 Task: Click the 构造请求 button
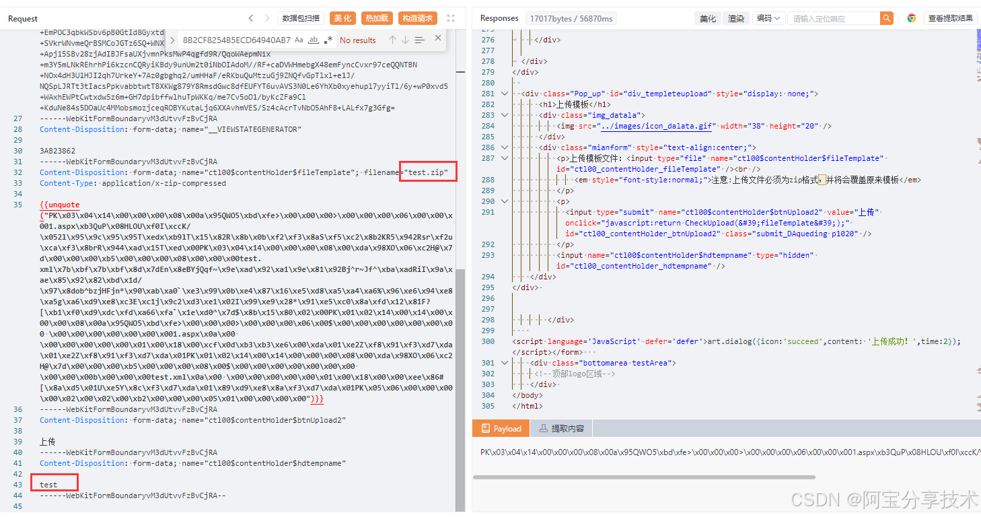[417, 18]
